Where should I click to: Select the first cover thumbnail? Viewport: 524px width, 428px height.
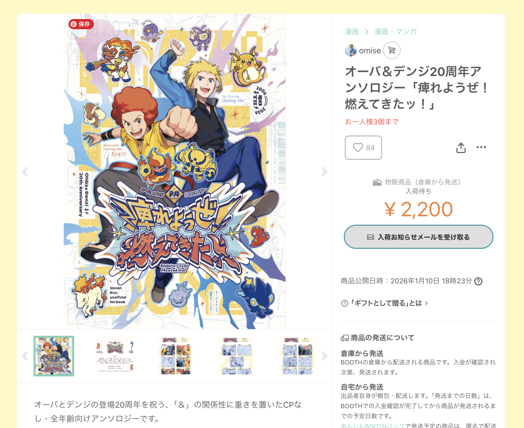point(54,356)
